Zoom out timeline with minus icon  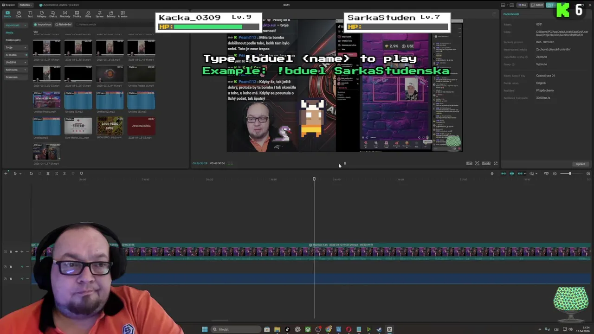[555, 173]
